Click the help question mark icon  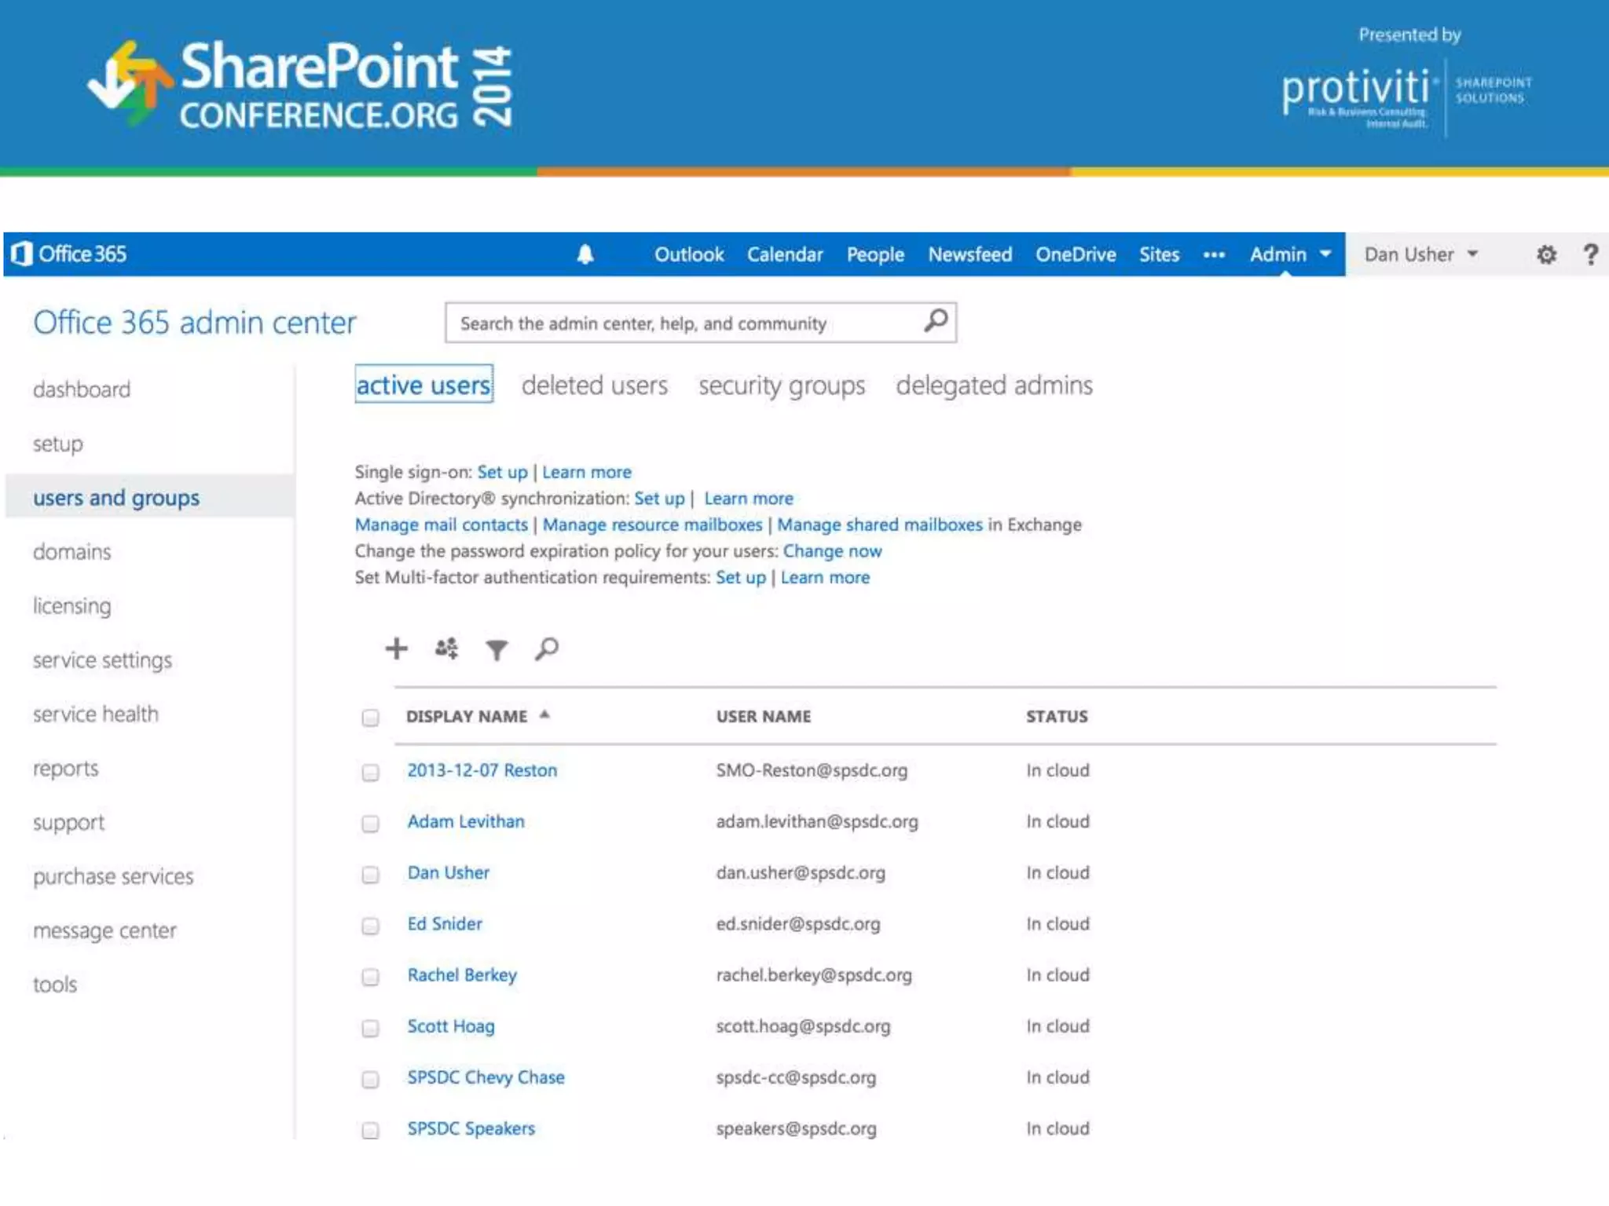click(x=1590, y=254)
